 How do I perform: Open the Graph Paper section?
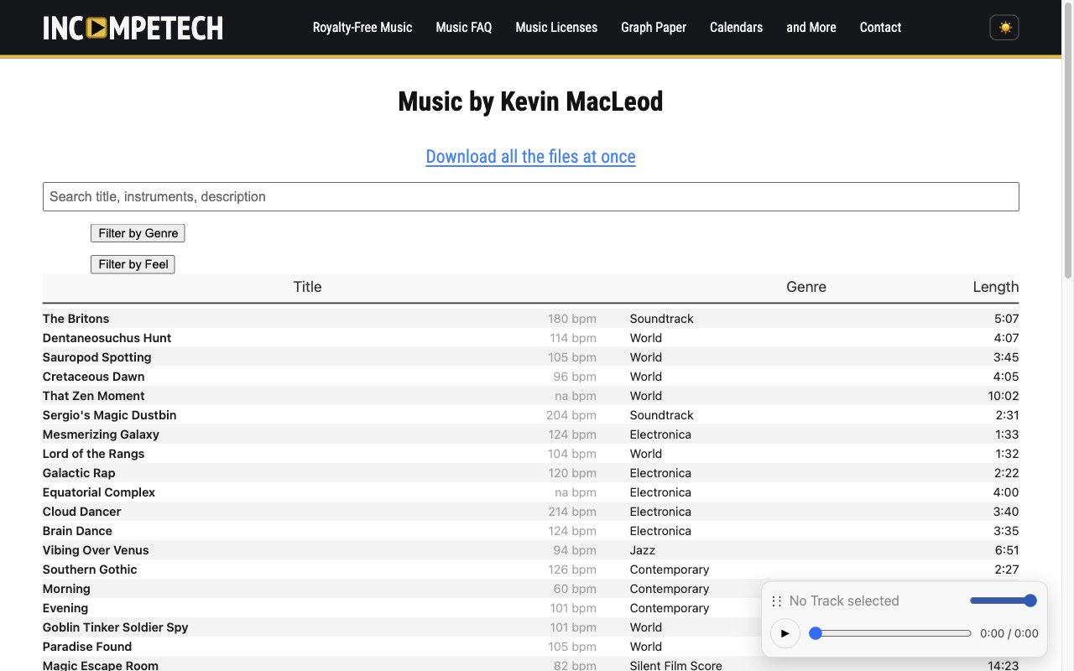tap(654, 28)
